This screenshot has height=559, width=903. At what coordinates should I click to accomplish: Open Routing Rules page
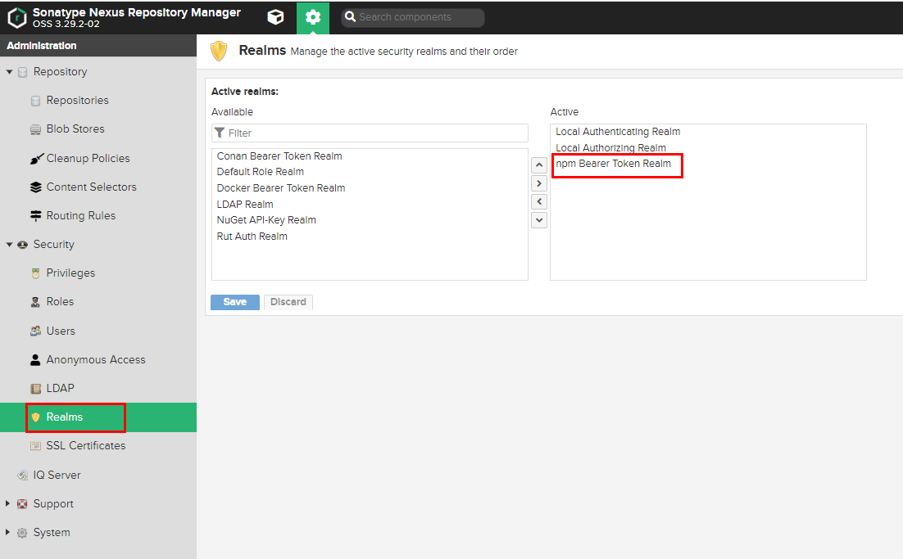(81, 216)
